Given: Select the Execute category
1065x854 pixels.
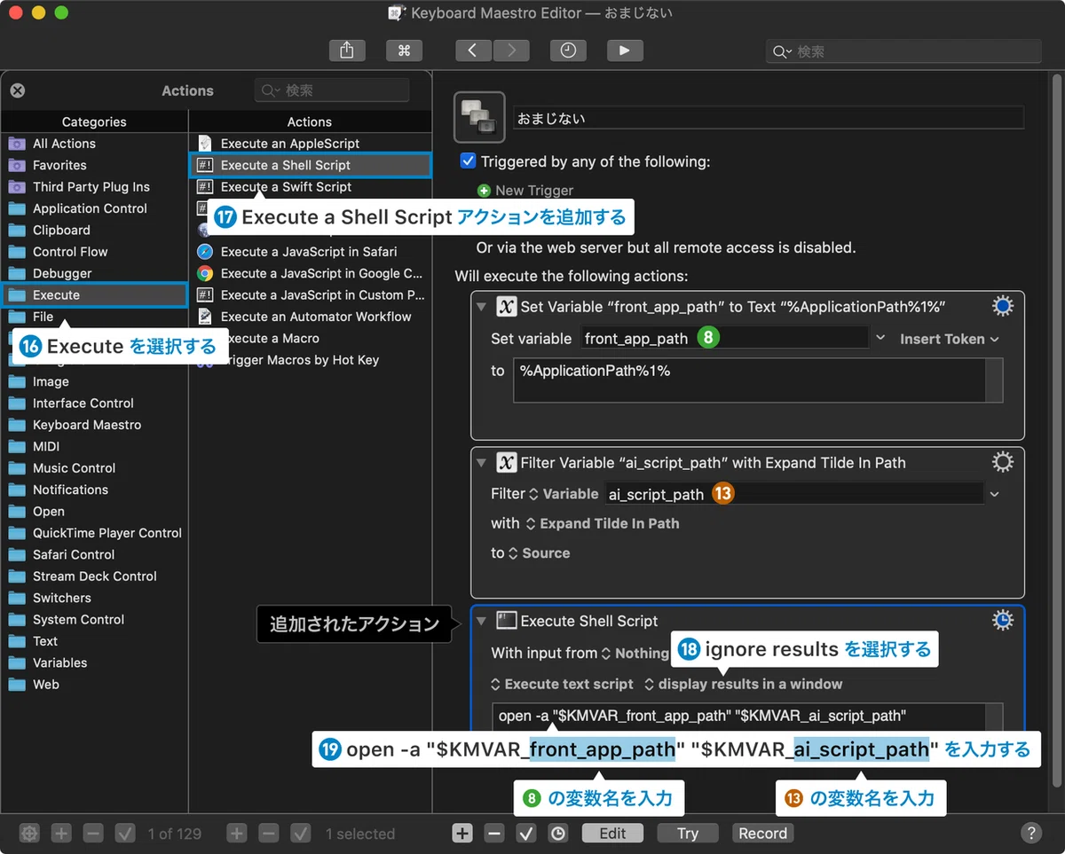Looking at the screenshot, I should [x=94, y=294].
